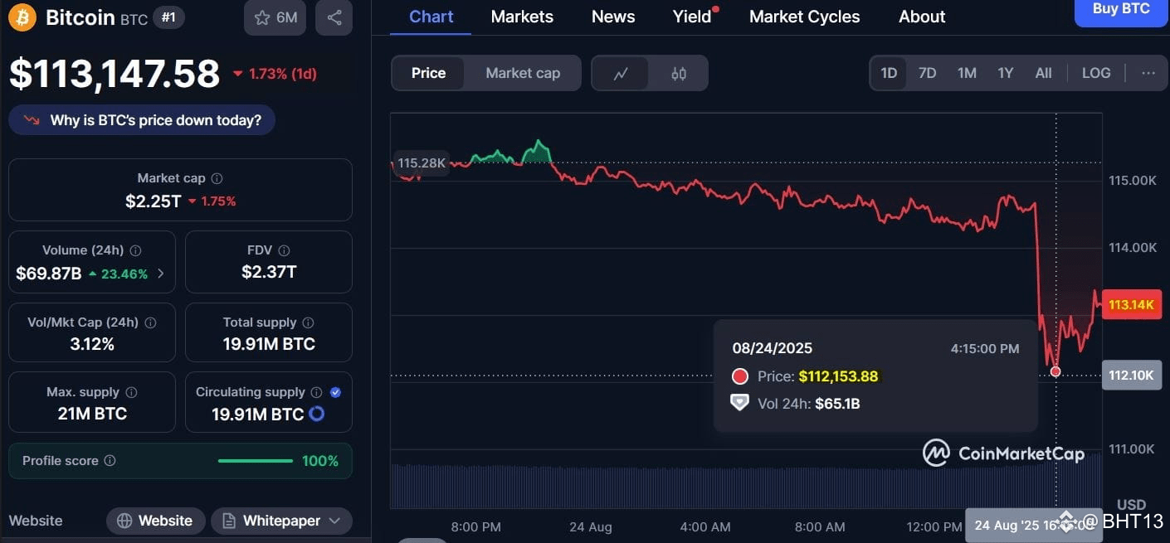Click the Profile score info icon
The image size is (1170, 543).
pyautogui.click(x=110, y=461)
